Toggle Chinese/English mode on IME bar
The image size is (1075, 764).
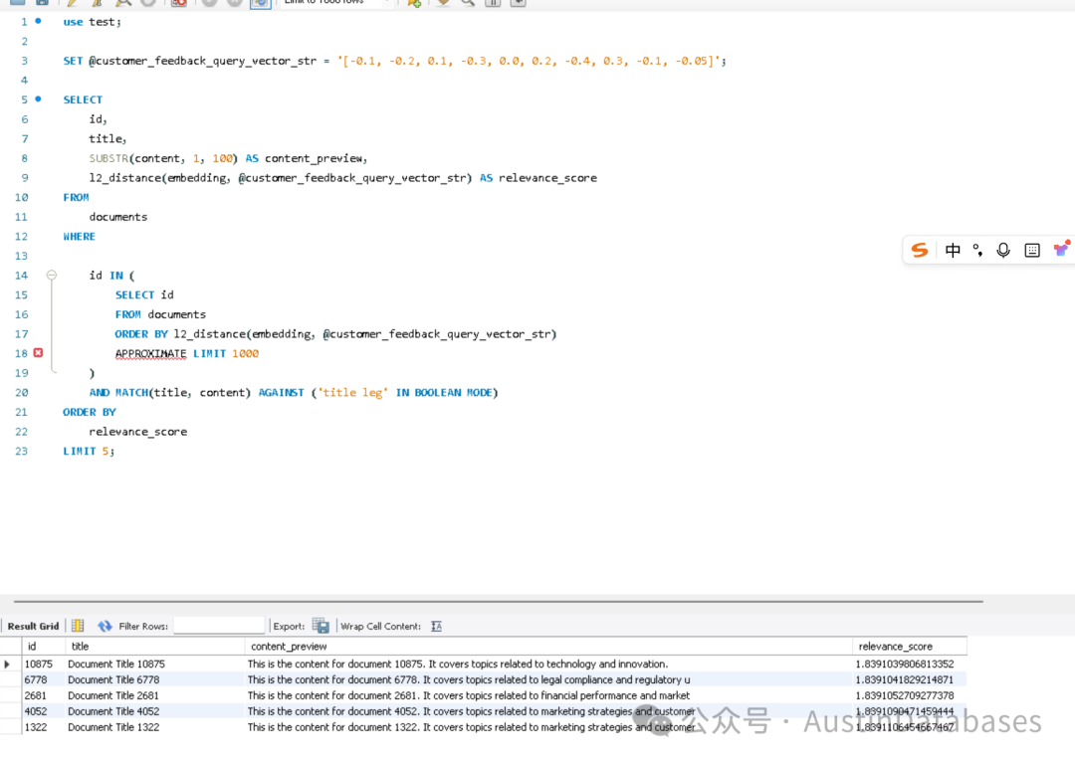[953, 250]
